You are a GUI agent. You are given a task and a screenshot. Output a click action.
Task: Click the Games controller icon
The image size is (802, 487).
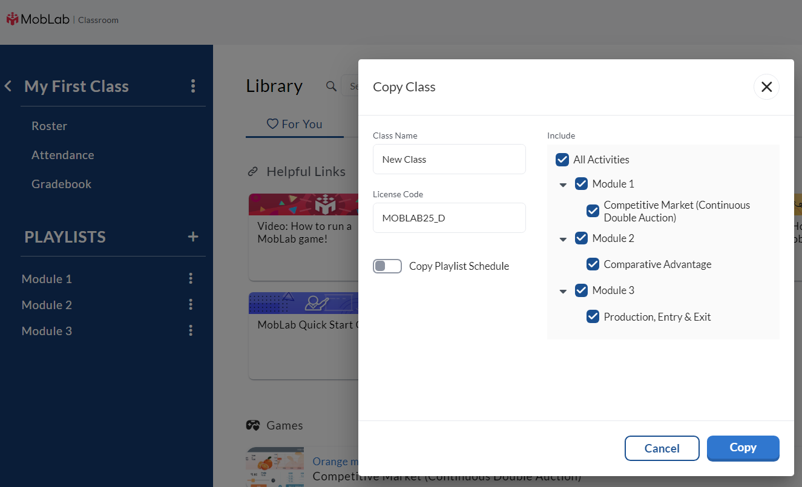[x=253, y=425]
